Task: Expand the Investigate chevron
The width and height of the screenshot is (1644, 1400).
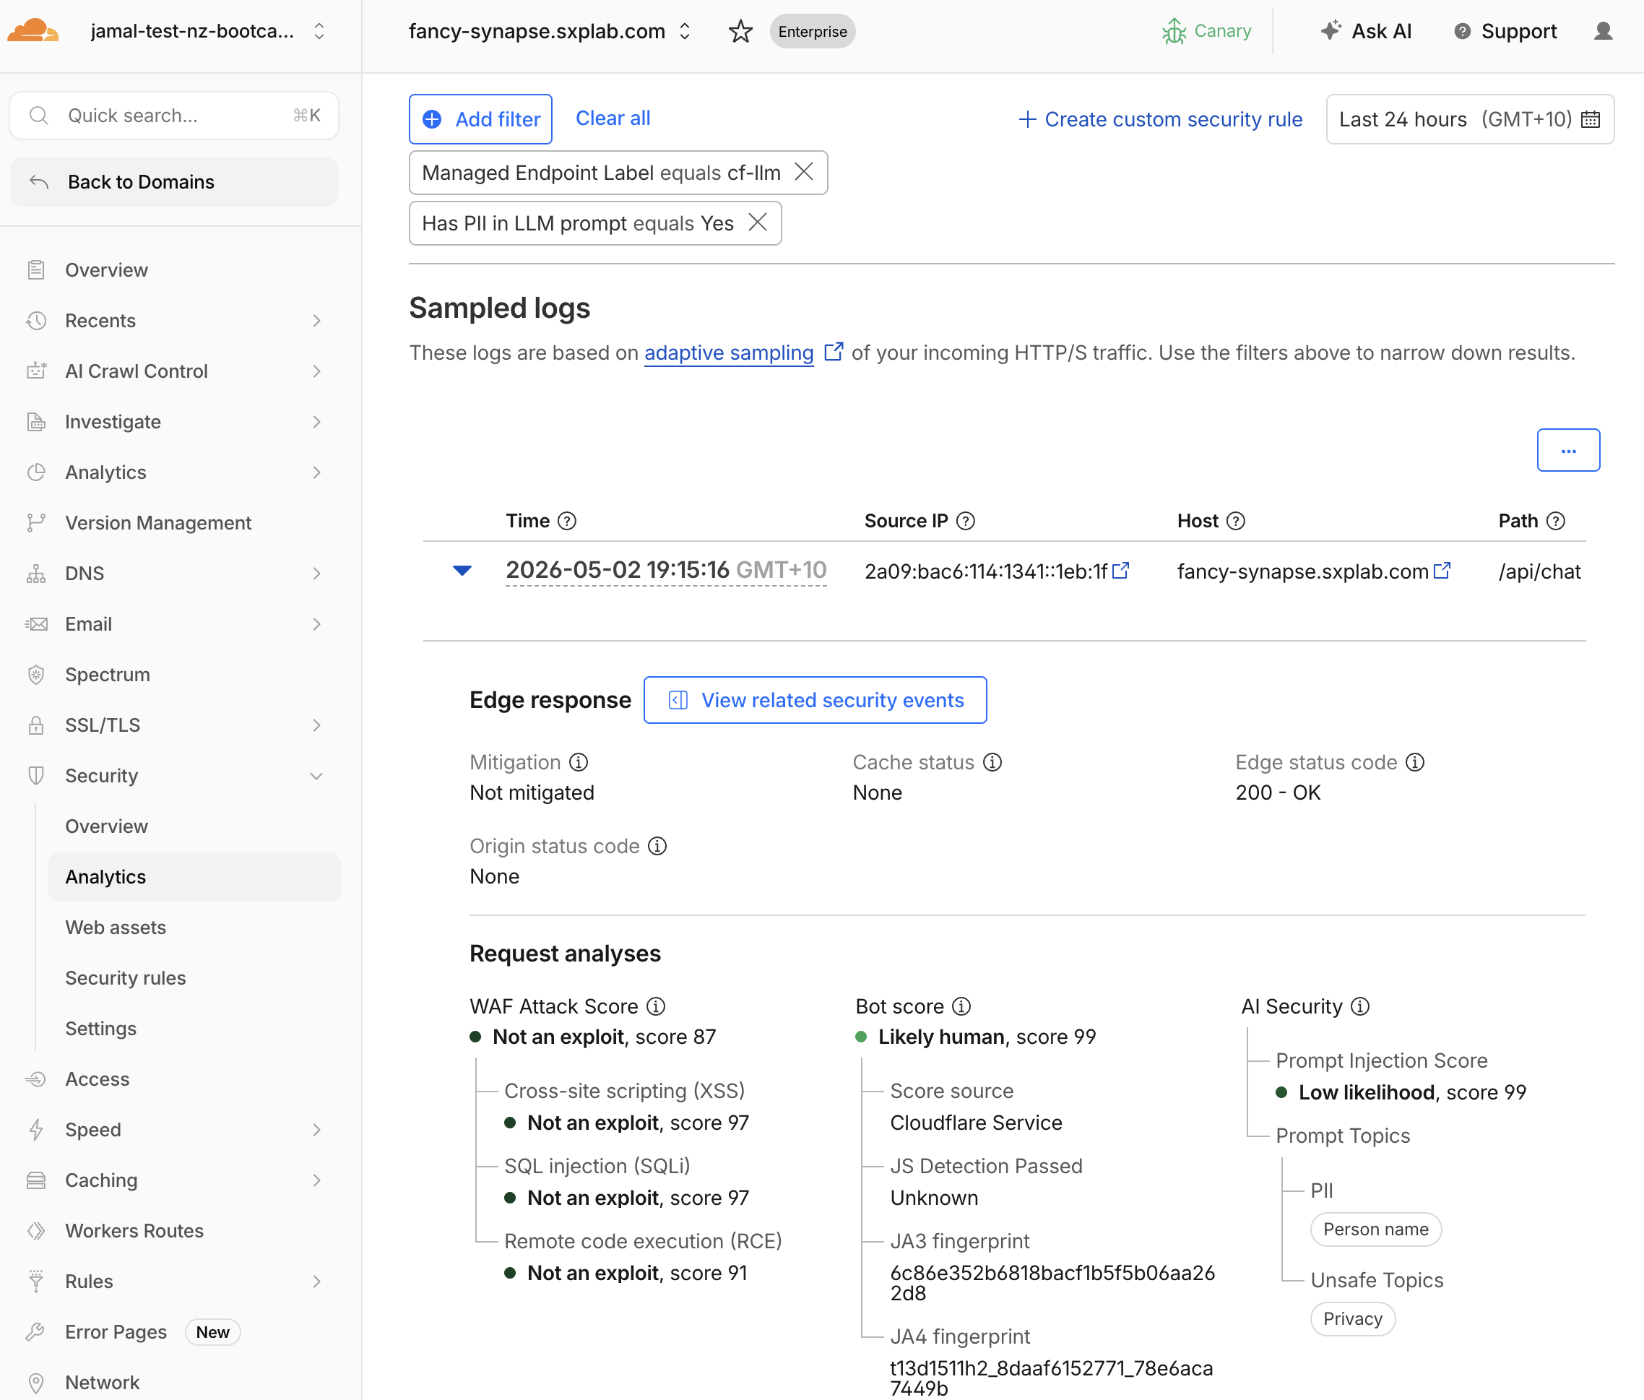Action: pos(316,421)
